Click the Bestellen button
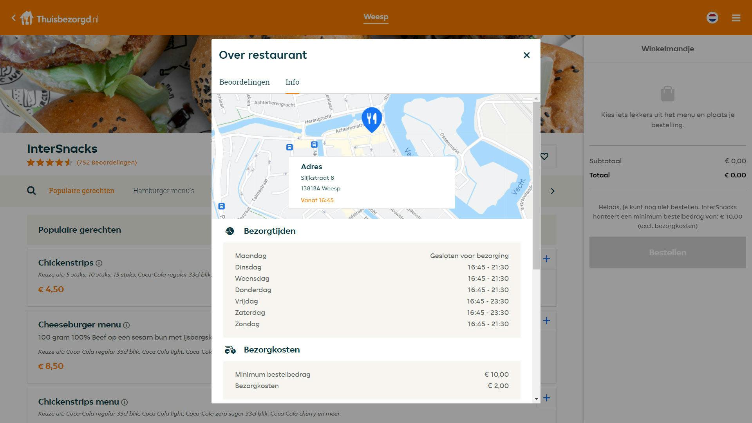 click(667, 253)
